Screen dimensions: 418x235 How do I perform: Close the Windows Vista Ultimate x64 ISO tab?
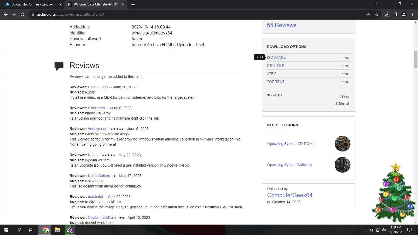tap(123, 4)
